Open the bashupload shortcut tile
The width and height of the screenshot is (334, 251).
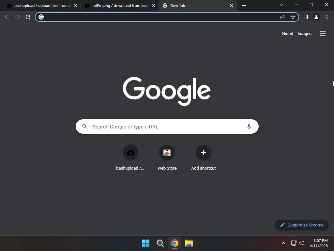point(130,158)
